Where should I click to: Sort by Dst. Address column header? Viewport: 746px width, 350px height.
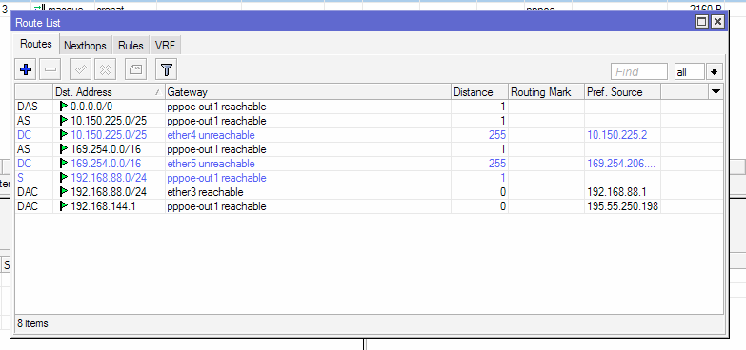coord(109,92)
